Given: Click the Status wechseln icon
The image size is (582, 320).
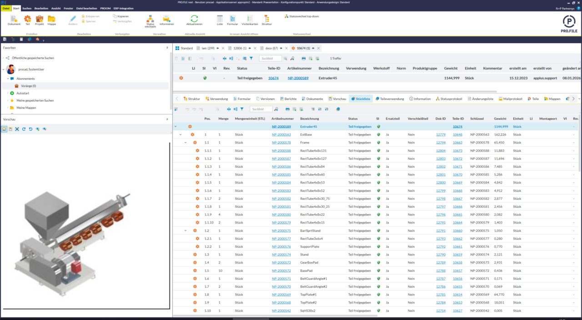Looking at the screenshot, I should tap(150, 19).
